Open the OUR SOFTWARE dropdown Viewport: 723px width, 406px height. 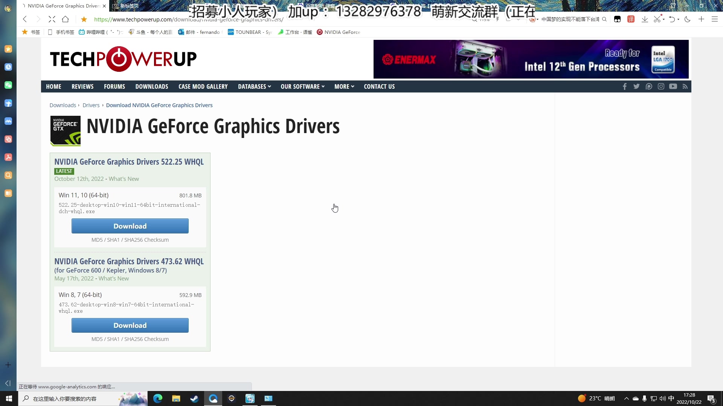(x=302, y=86)
